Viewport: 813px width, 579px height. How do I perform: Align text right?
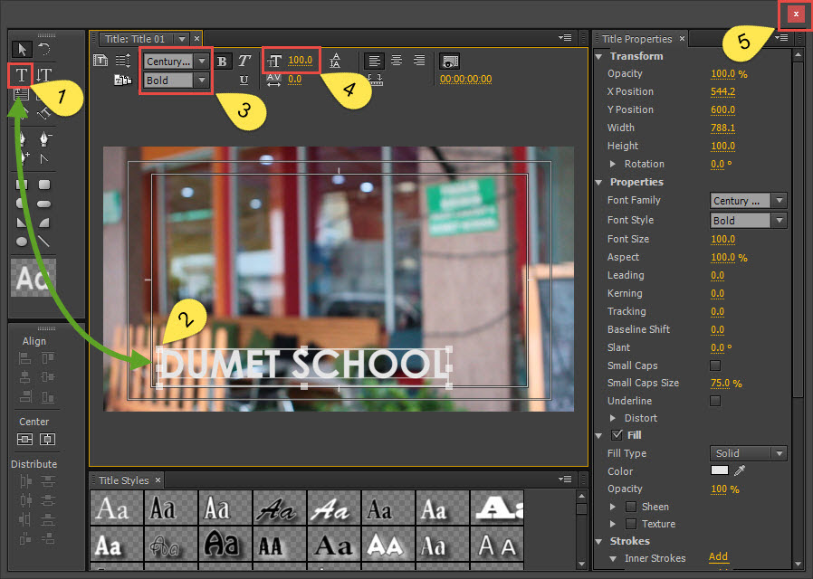(x=419, y=61)
